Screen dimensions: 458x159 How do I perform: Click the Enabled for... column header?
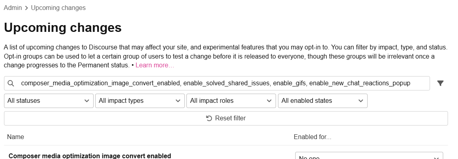[312, 137]
